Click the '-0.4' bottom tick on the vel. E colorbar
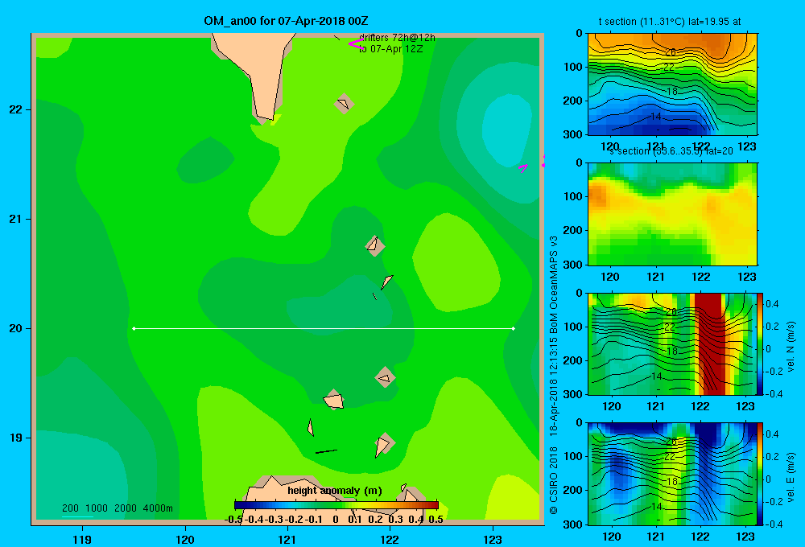 point(774,524)
